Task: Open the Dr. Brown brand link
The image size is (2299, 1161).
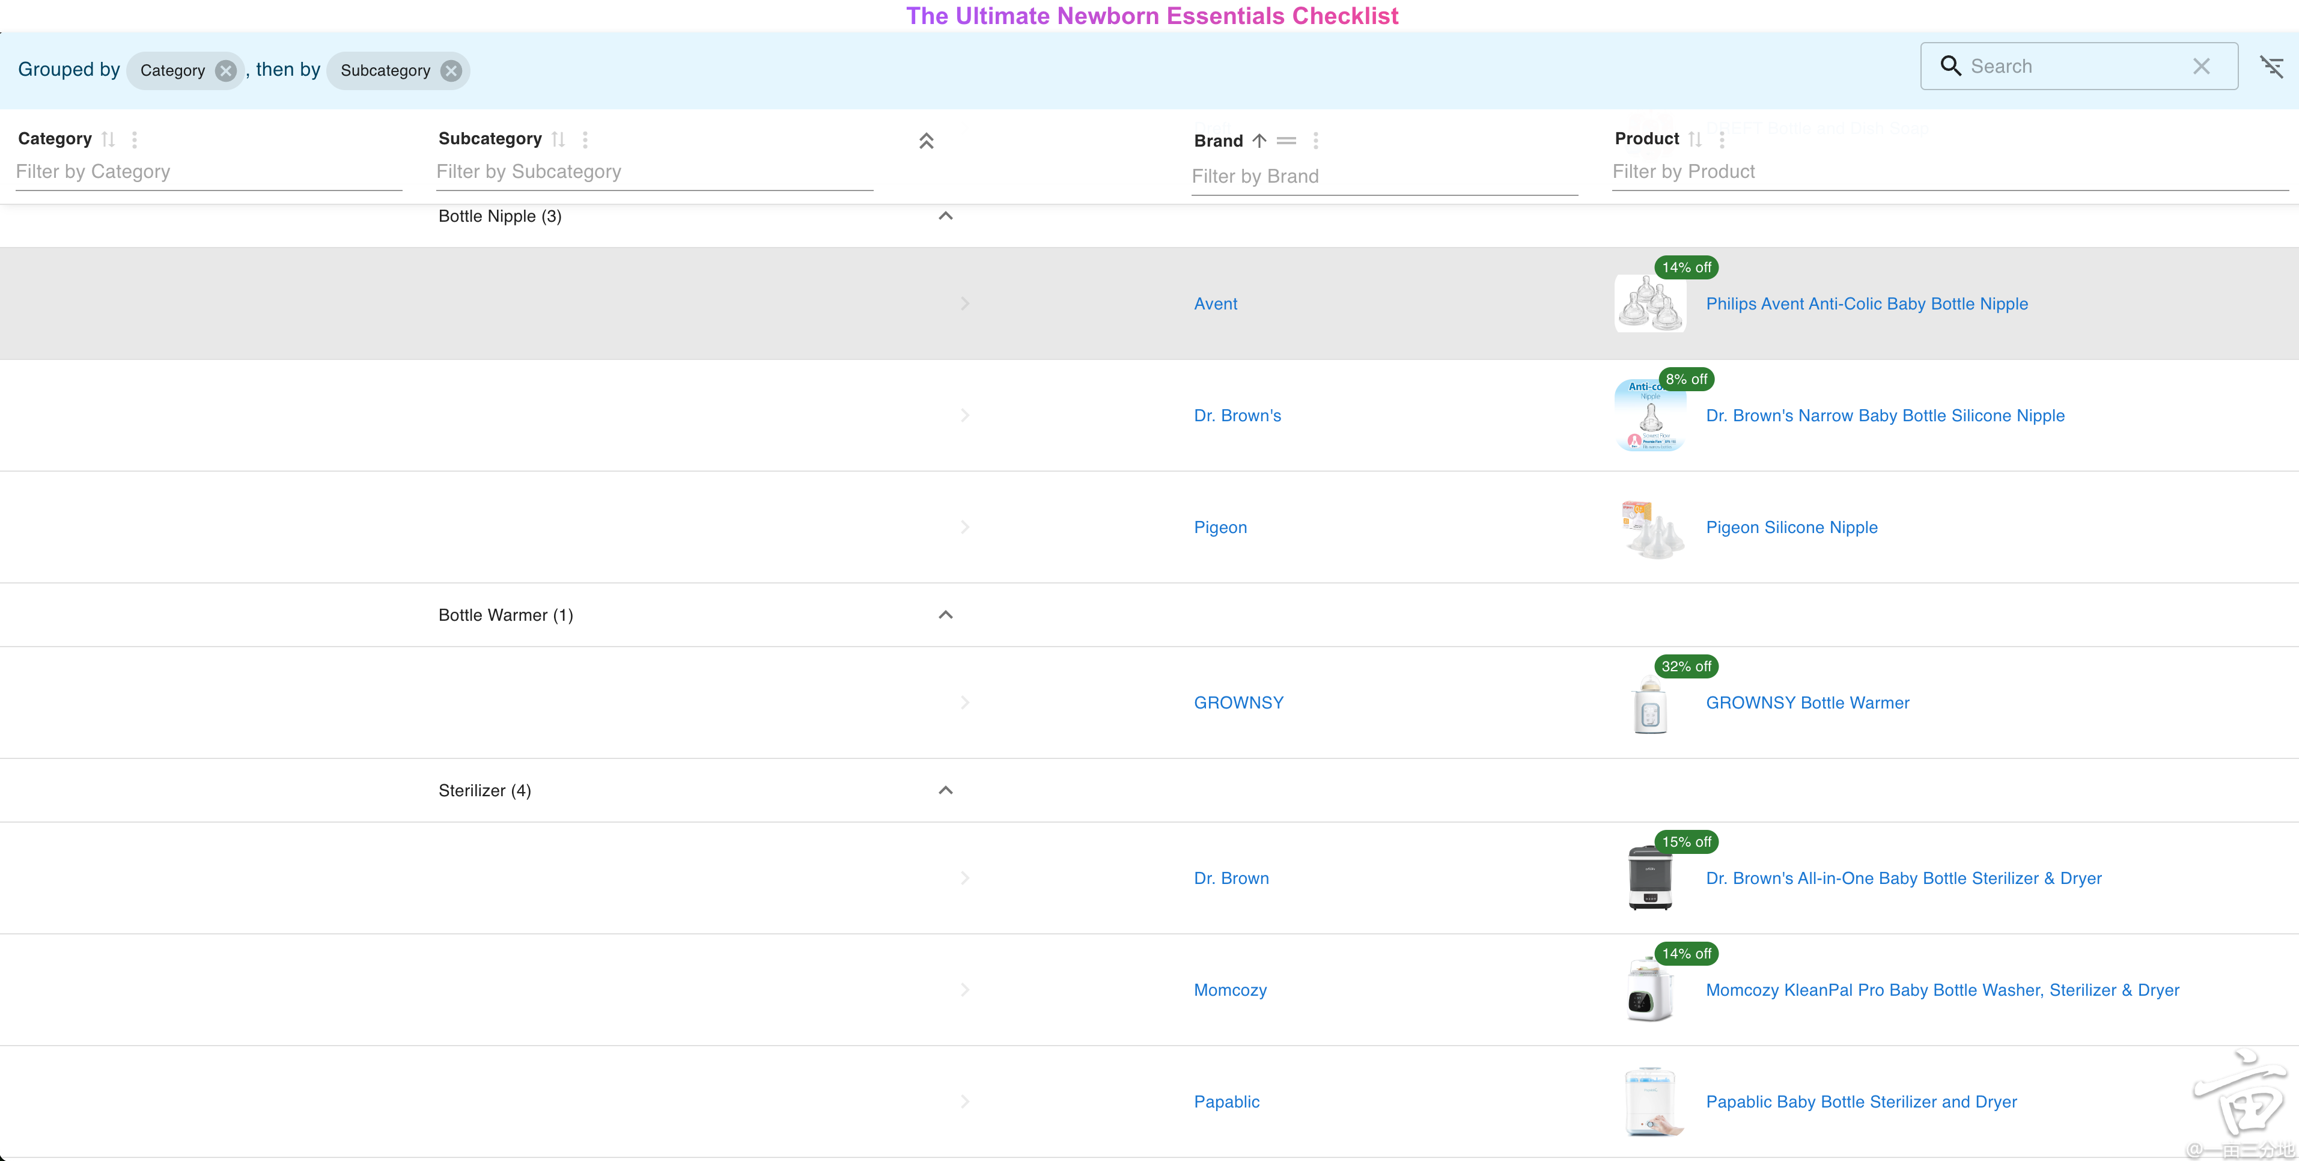Action: (x=1232, y=878)
